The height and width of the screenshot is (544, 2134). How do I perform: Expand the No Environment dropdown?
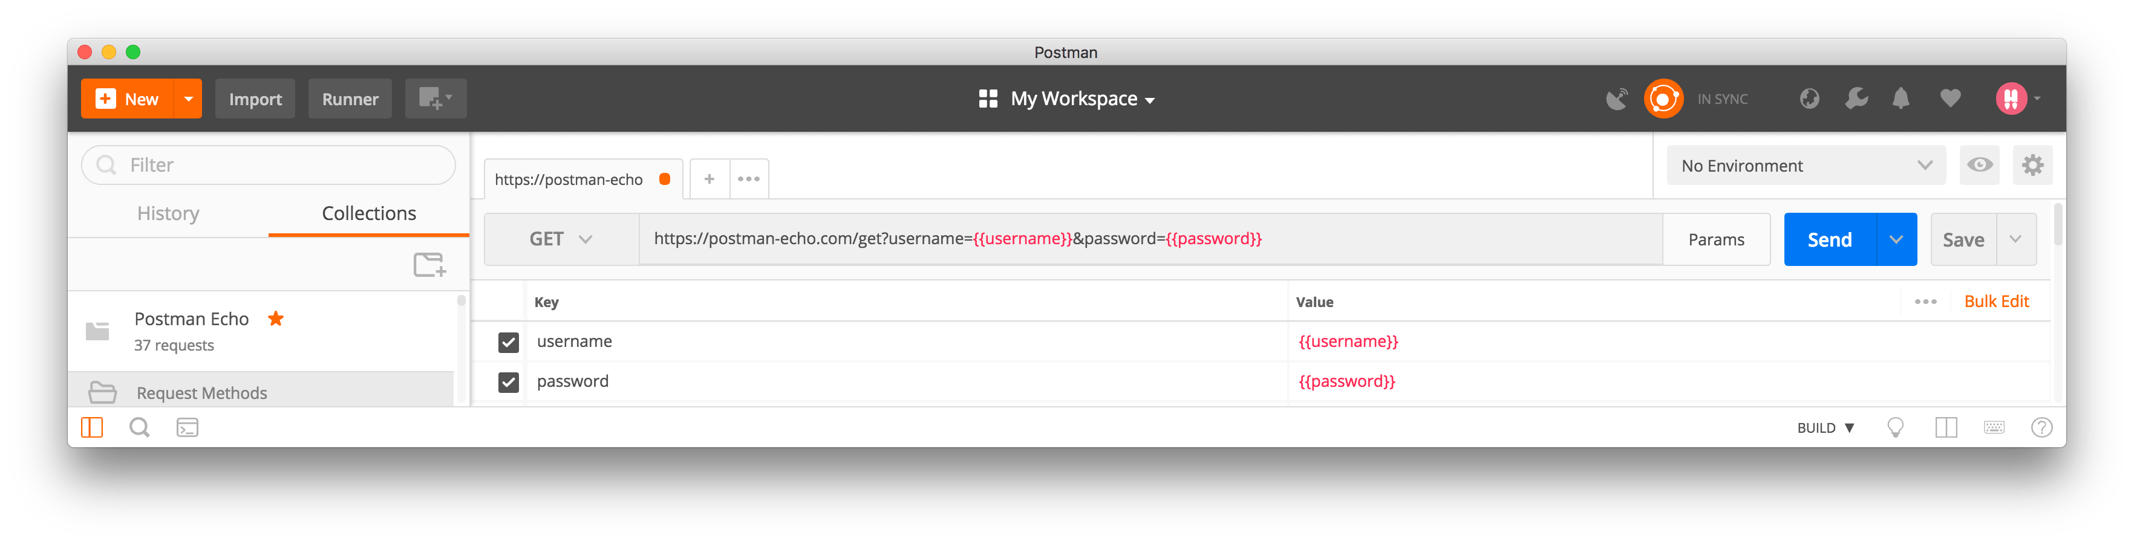(1807, 166)
